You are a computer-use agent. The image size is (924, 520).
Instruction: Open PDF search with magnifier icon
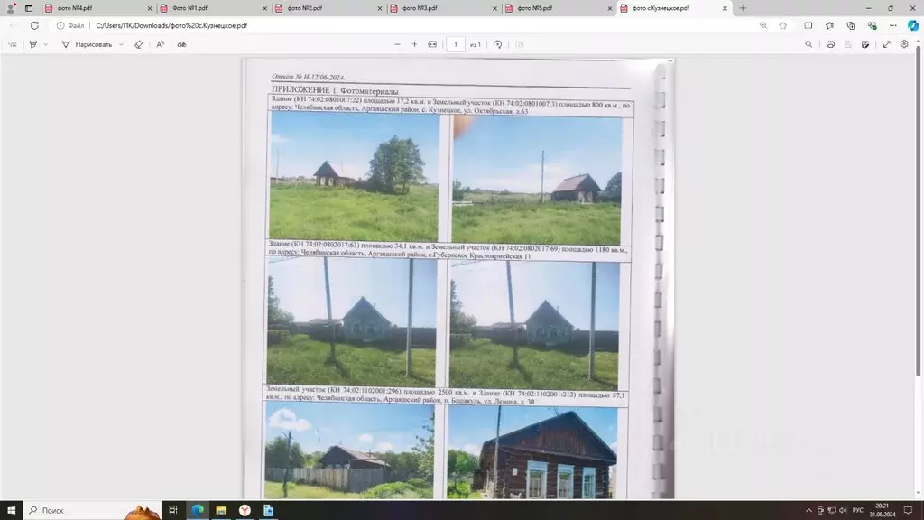pyautogui.click(x=808, y=44)
